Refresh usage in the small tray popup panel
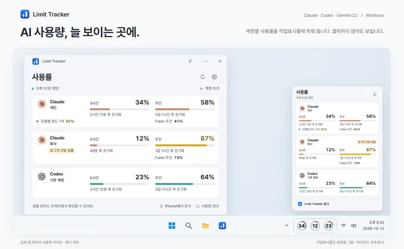This screenshot has width=404, height=249. point(375,94)
